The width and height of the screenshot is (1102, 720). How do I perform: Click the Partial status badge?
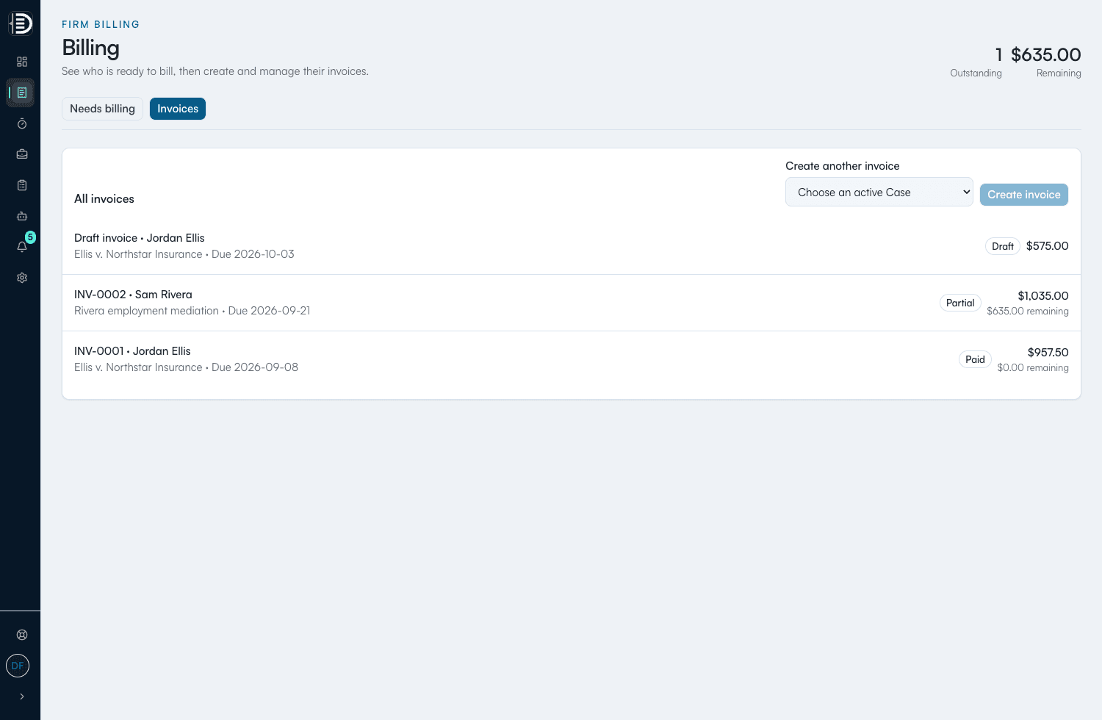click(x=960, y=303)
